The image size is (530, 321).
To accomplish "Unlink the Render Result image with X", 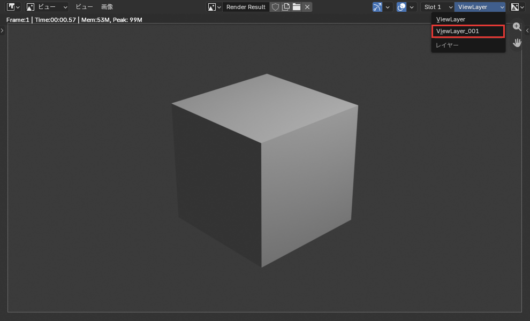I will pos(307,7).
